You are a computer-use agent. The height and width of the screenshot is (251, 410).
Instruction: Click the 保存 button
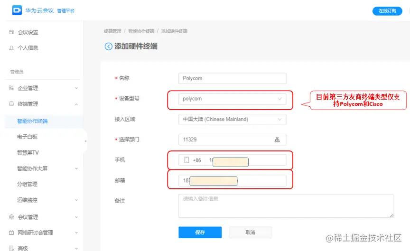pyautogui.click(x=200, y=232)
